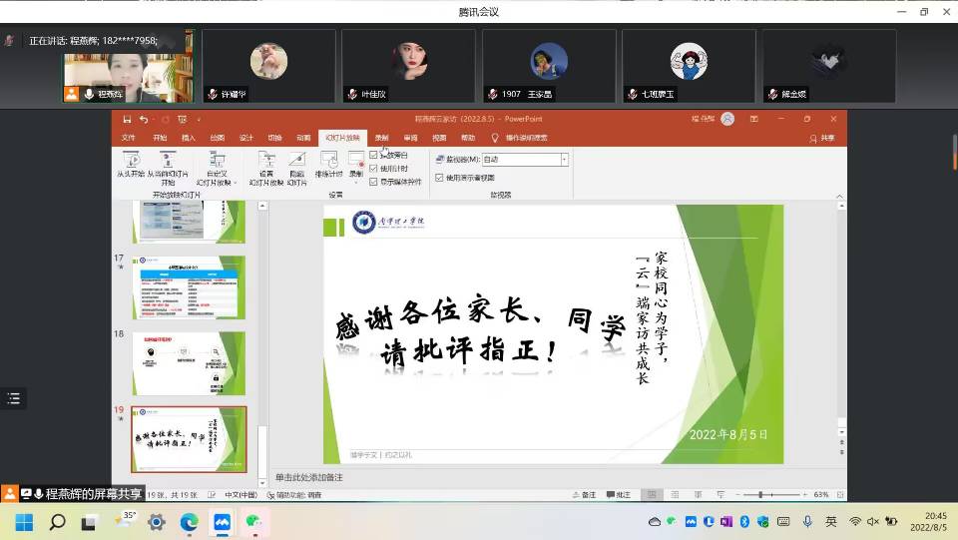Select slide 18 thumbnail

tap(189, 363)
